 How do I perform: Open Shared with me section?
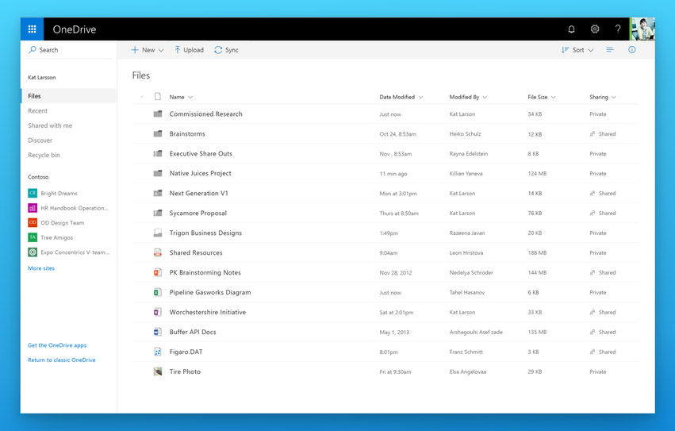(50, 125)
